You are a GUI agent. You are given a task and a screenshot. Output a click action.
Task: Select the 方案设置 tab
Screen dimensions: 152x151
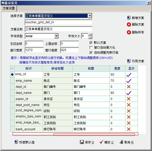coord(9,8)
